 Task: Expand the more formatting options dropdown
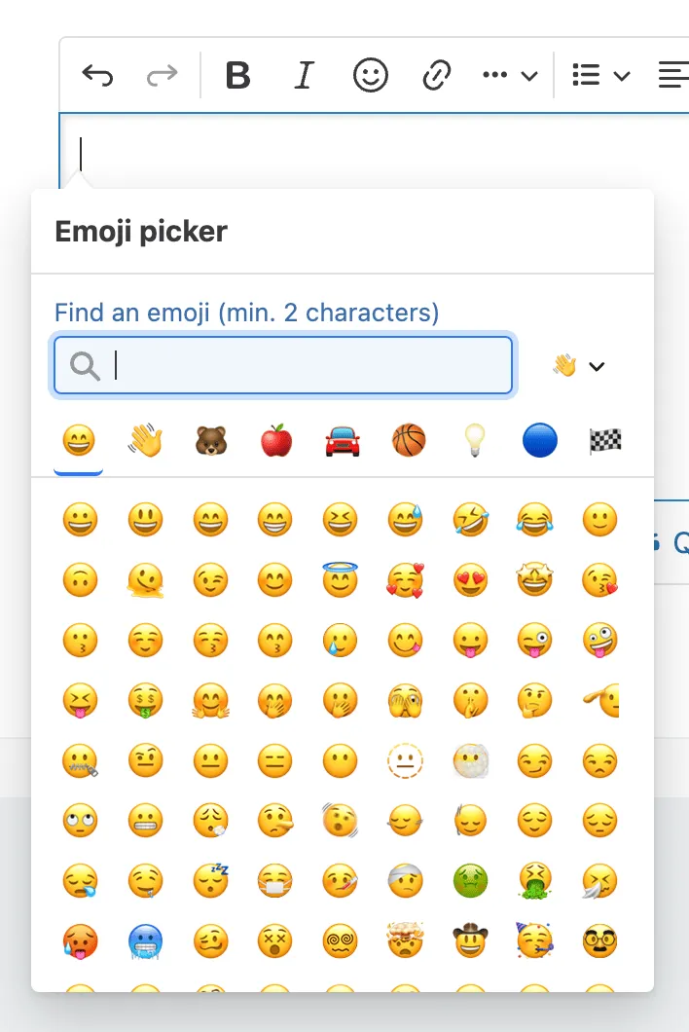(x=510, y=75)
